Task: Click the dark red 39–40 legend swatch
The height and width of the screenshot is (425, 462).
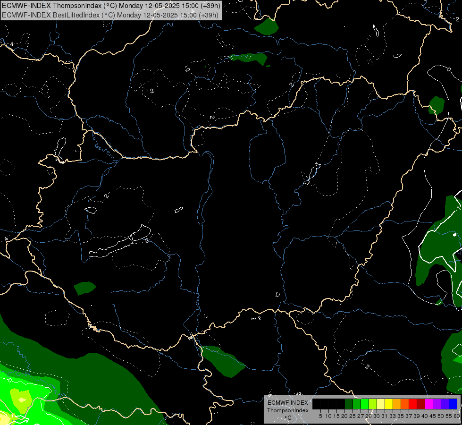Action: click(421, 404)
